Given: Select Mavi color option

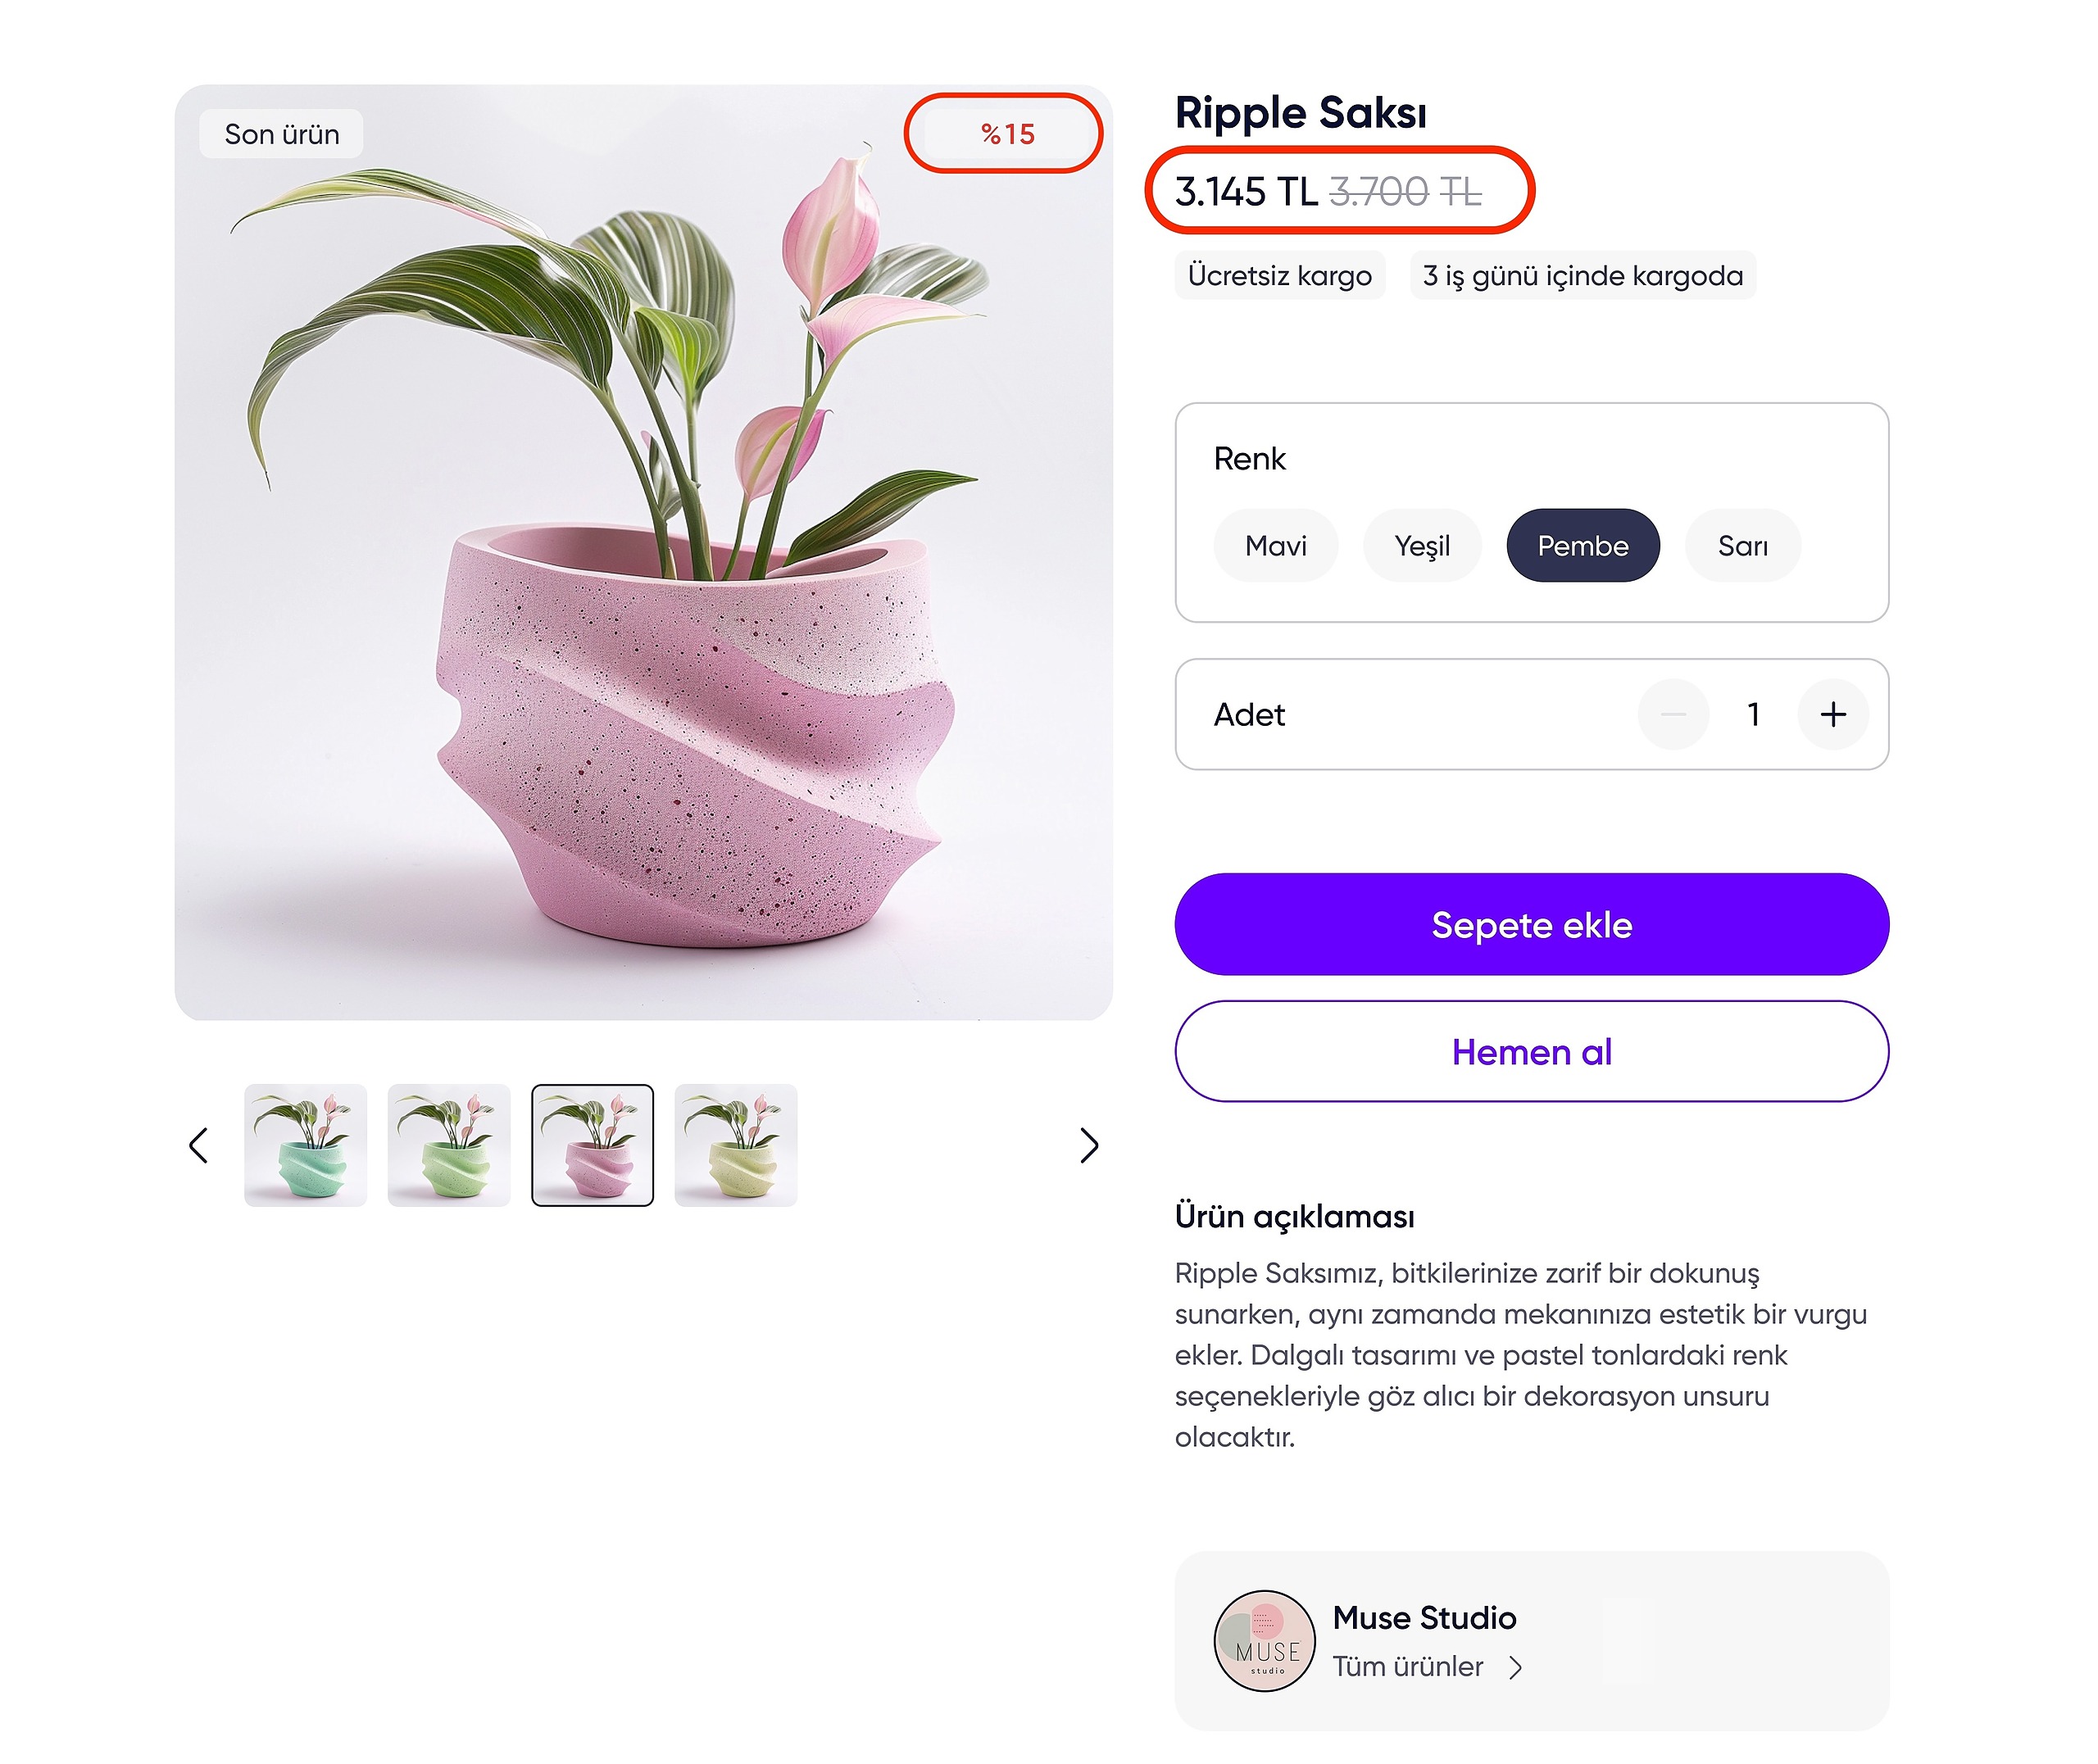Looking at the screenshot, I should pyautogui.click(x=1275, y=546).
